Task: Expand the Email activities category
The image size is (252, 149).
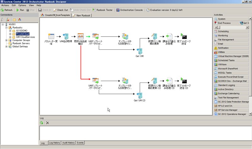Action: pyautogui.click(x=231, y=44)
